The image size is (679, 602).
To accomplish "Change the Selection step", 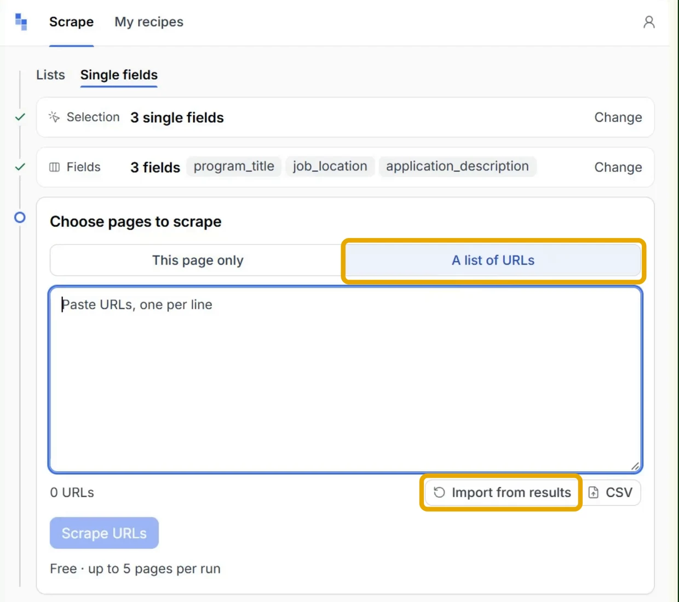I will 618,117.
